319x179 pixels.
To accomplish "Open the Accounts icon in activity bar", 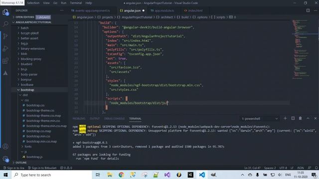I will pos(5,146).
